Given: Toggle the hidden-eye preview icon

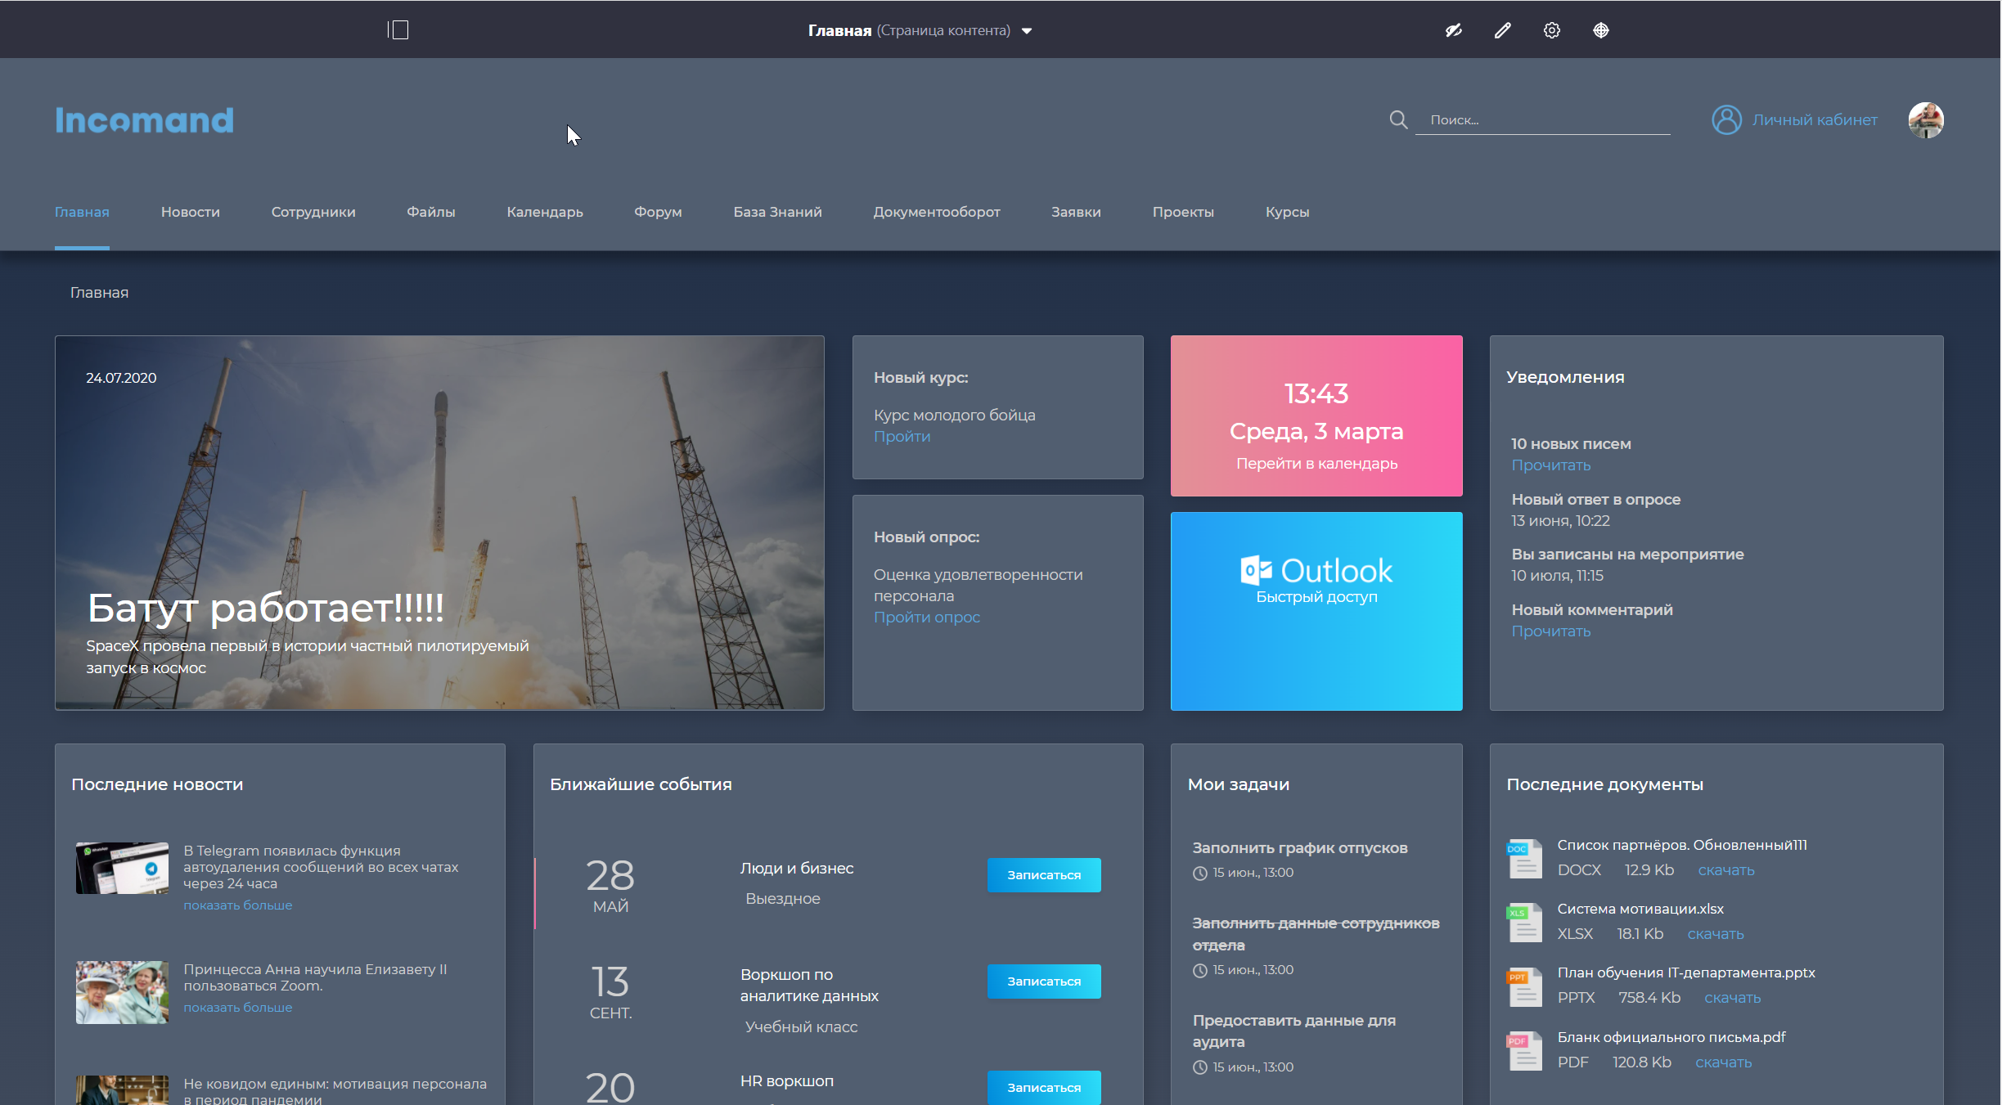Looking at the screenshot, I should click(1453, 30).
